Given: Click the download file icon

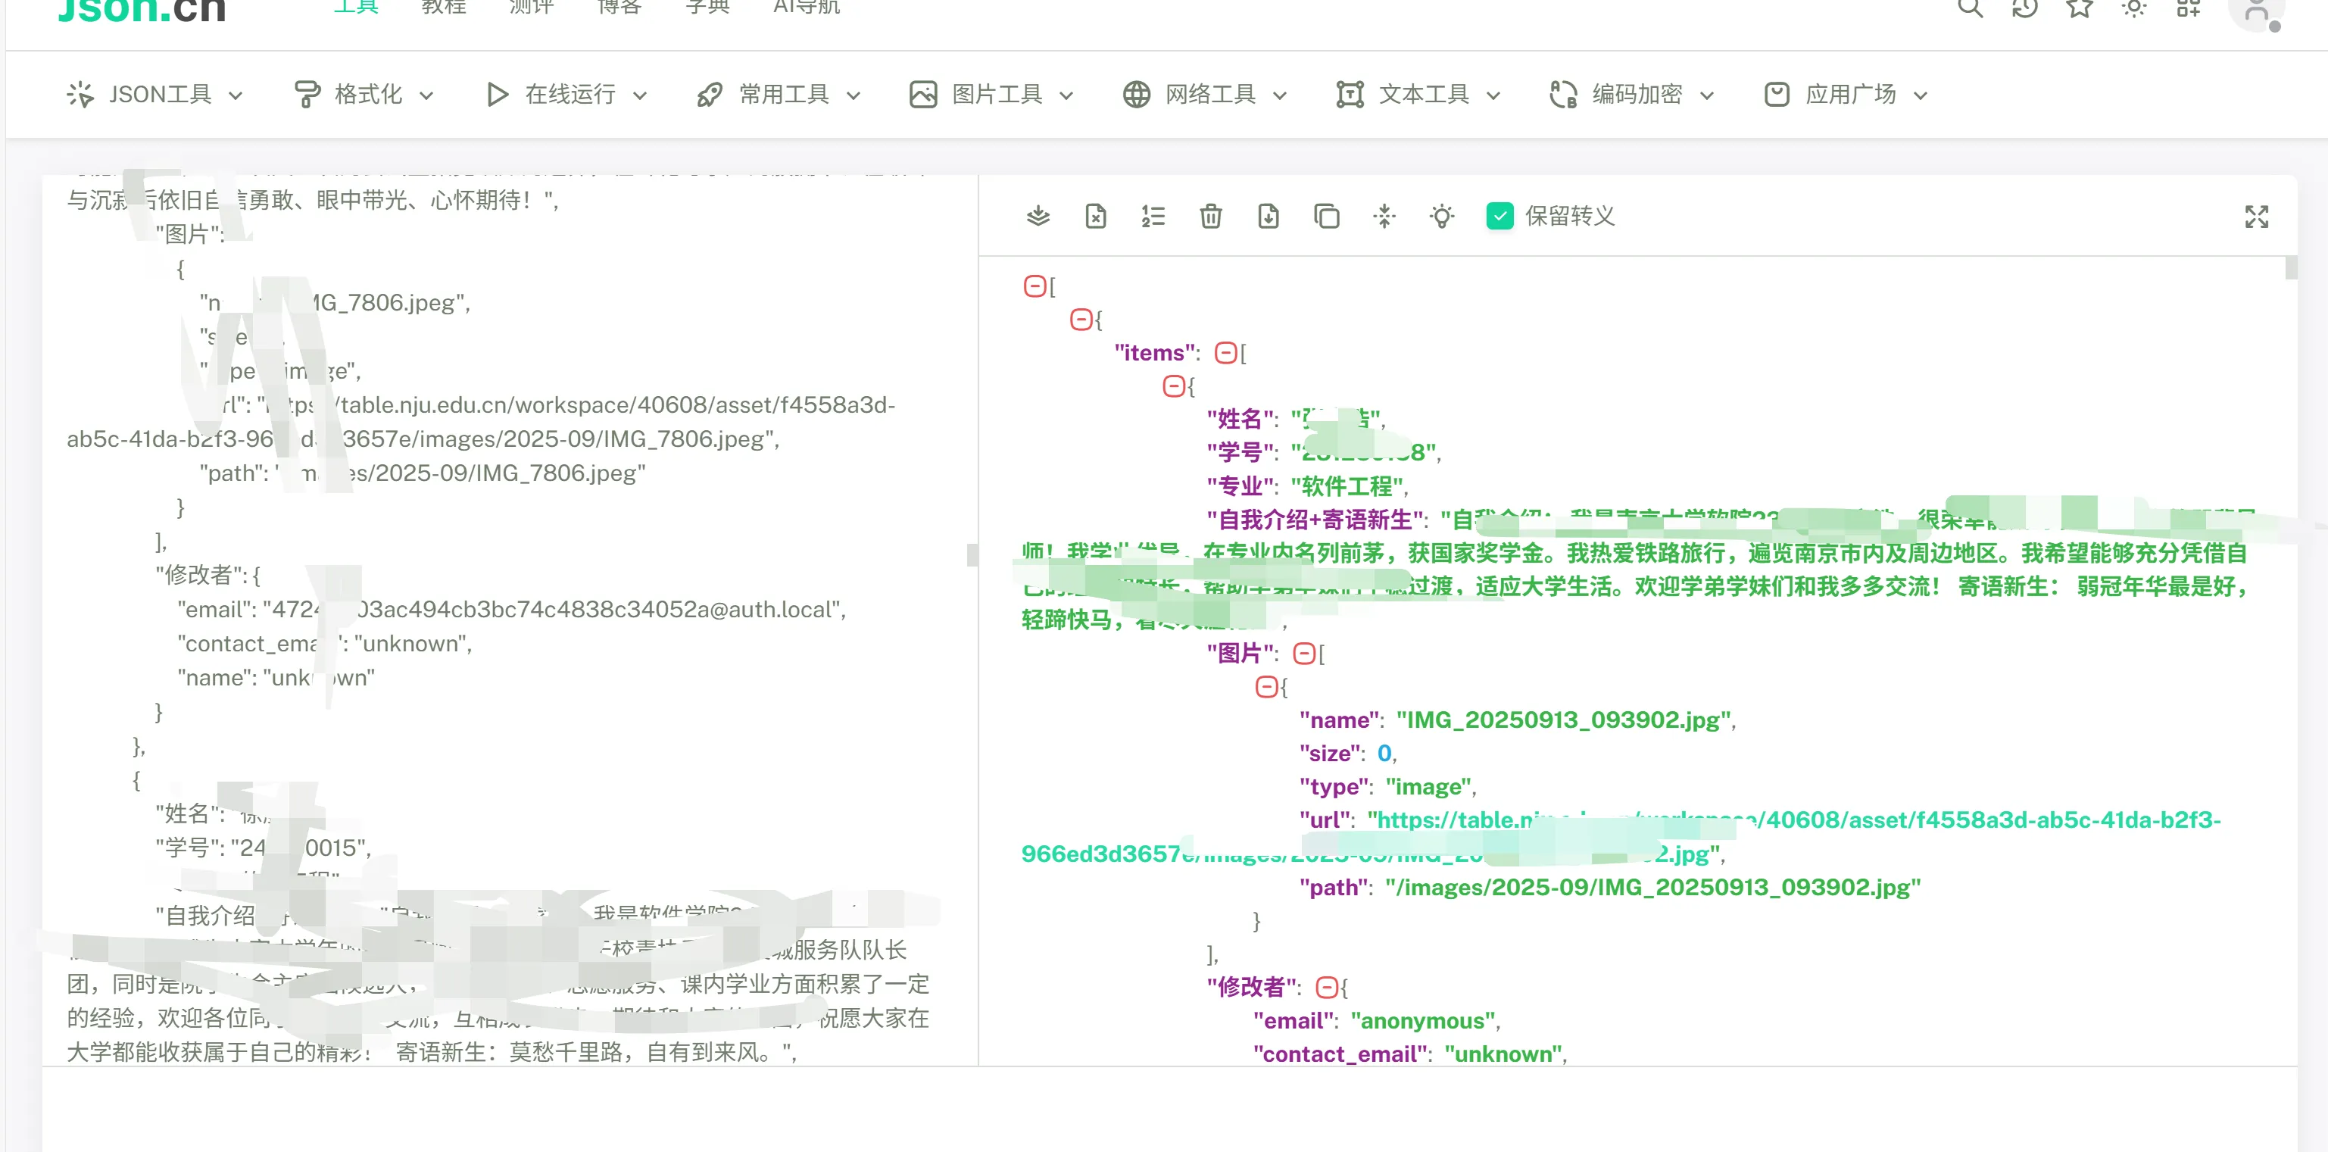Looking at the screenshot, I should pos(1268,217).
